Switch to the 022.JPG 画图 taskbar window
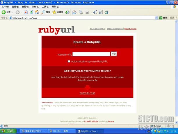Screen dimensions: 178x134 click(x=61, y=131)
